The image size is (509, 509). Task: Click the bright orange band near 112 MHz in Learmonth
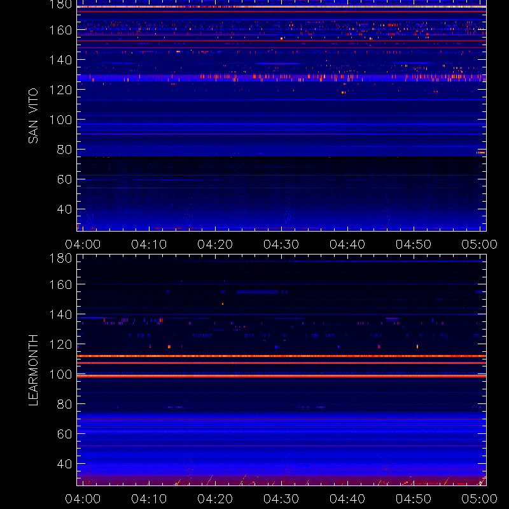281,356
